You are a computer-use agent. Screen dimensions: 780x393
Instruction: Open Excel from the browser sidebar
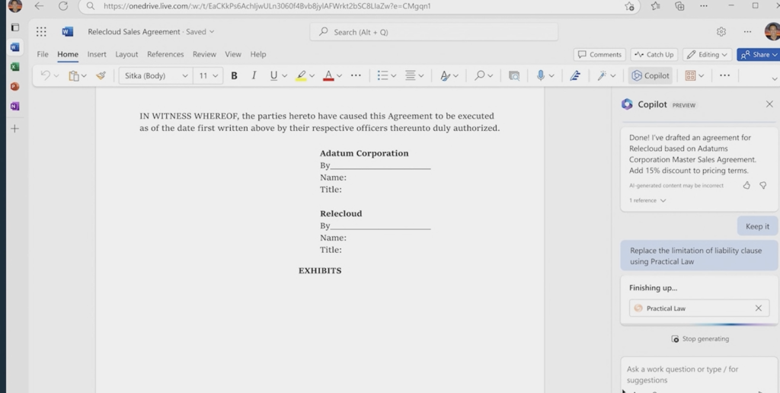tap(15, 67)
